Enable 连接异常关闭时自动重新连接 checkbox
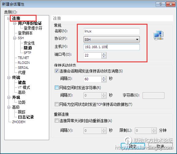This screenshot has width=177, height=154. click(x=57, y=121)
